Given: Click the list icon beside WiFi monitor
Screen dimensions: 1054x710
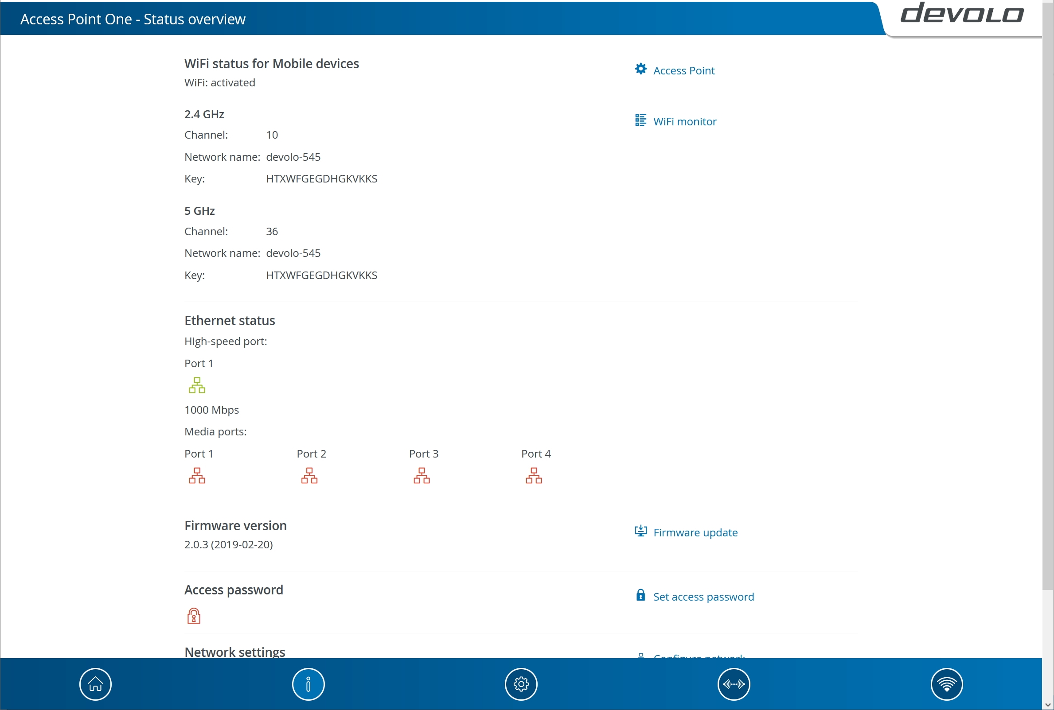Looking at the screenshot, I should point(640,120).
